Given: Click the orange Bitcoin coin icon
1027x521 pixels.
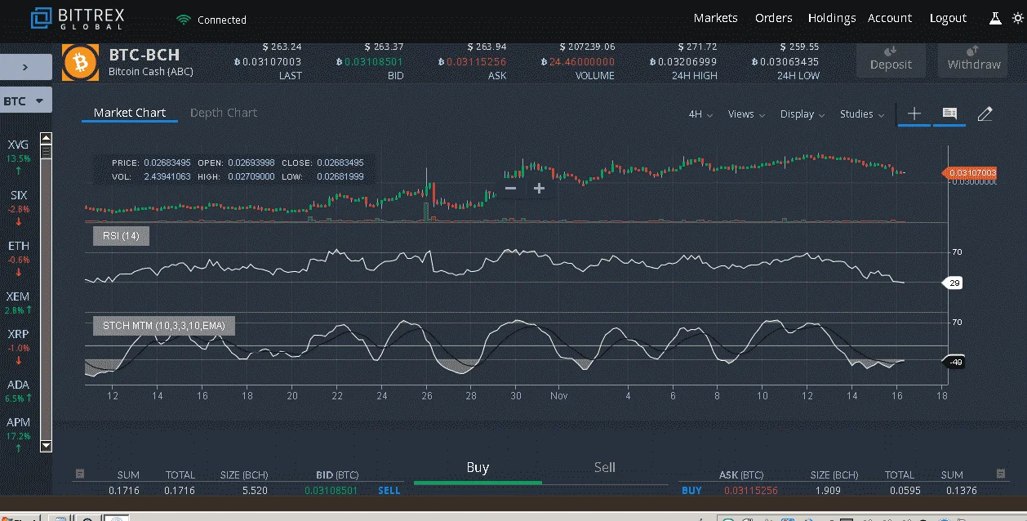Looking at the screenshot, I should (80, 62).
